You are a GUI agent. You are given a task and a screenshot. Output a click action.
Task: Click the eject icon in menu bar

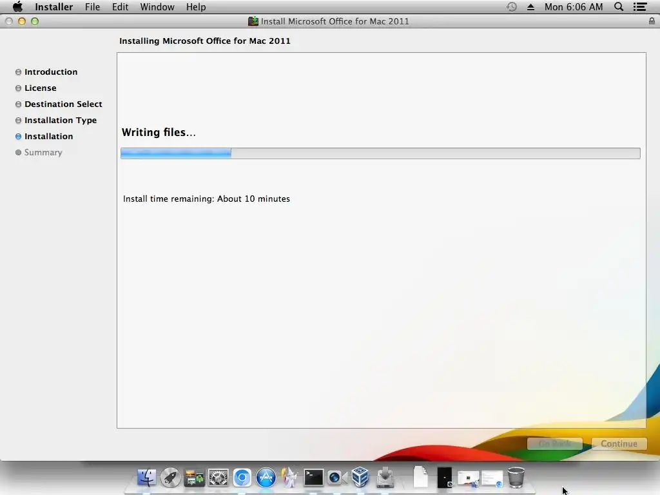click(531, 6)
